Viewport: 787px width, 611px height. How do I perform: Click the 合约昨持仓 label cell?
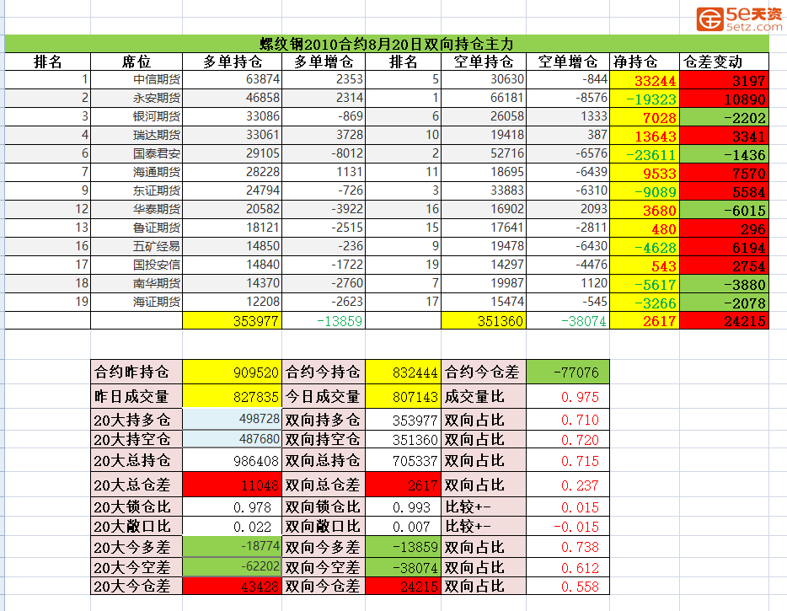[x=137, y=372]
